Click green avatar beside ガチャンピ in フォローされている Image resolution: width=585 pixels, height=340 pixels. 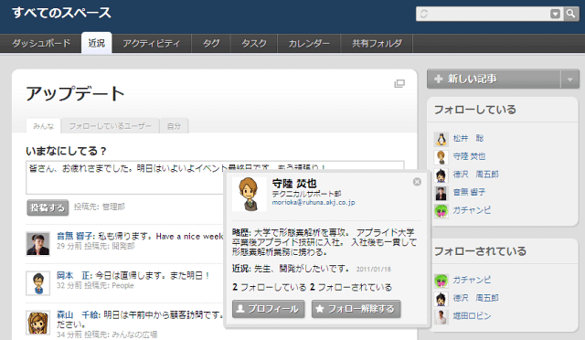click(441, 281)
